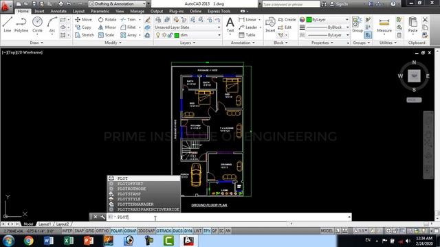Click the Leader tool
Viewport: 440px width, 247px height.
coord(248,27)
